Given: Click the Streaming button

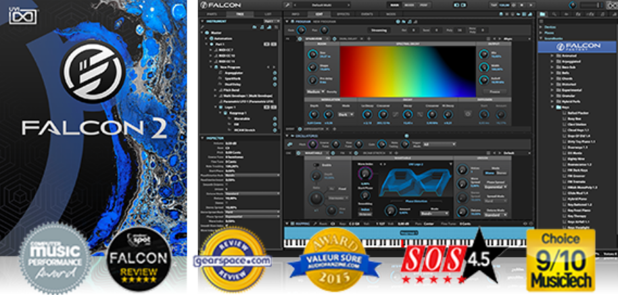Looking at the screenshot, I should (379, 30).
